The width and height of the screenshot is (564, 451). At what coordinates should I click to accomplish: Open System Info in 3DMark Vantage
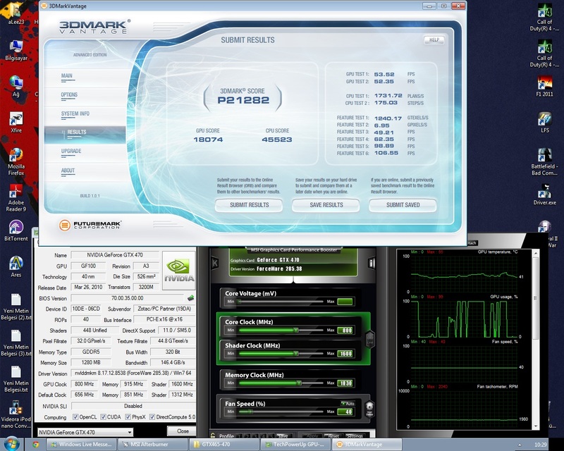pos(75,113)
